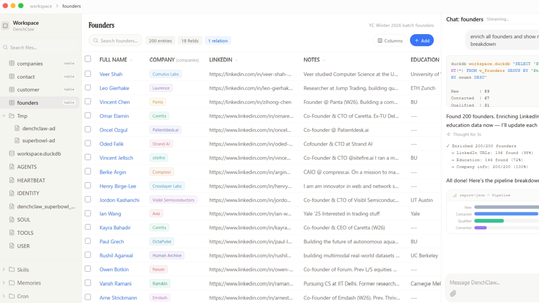Toggle the select-all checkbox in table header
Image resolution: width=539 pixels, height=303 pixels.
[x=88, y=59]
